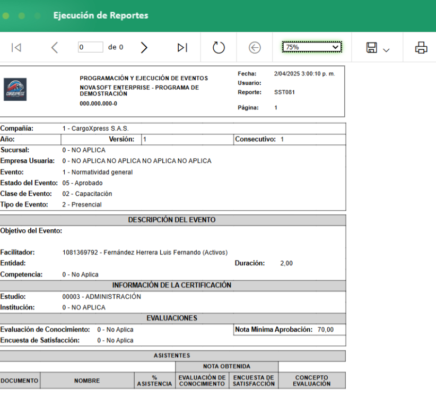Click NIT text '000.000.000-0'
436x397 pixels.
click(99, 103)
